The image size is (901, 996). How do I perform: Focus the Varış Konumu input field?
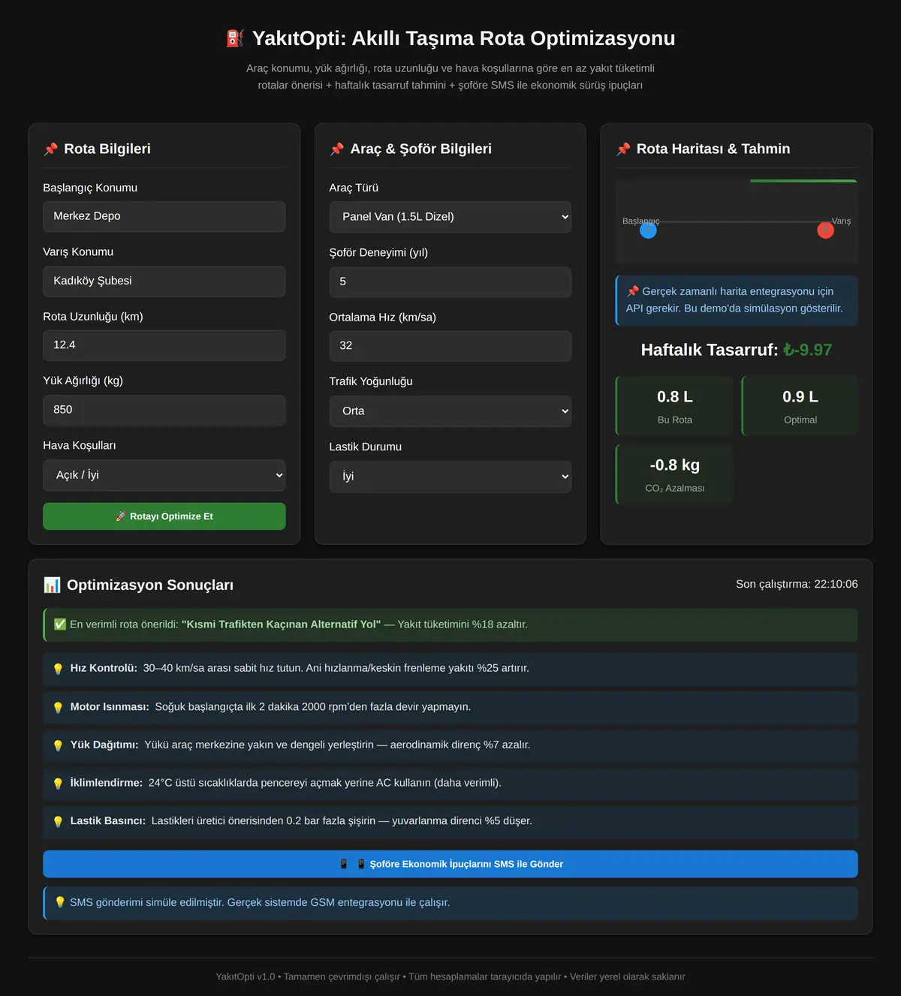click(x=164, y=281)
